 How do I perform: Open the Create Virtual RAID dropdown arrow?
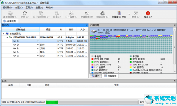[x=129, y=14]
